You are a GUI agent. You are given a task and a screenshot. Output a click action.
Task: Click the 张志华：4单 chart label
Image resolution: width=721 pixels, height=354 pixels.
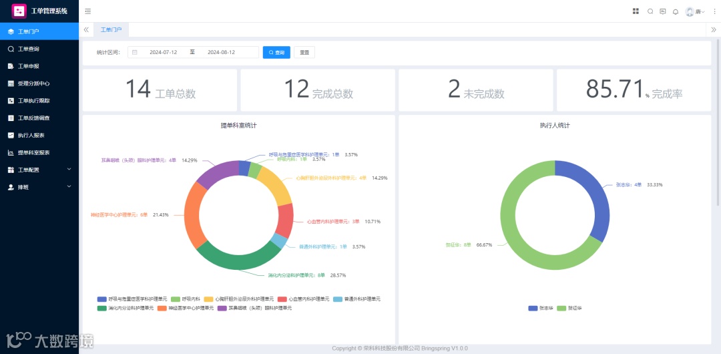click(x=629, y=184)
